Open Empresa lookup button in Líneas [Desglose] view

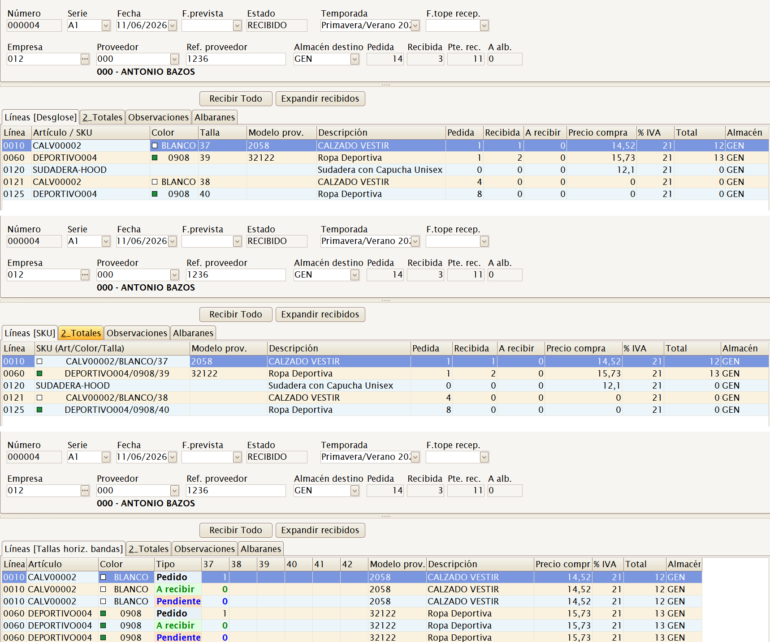pyautogui.click(x=85, y=59)
